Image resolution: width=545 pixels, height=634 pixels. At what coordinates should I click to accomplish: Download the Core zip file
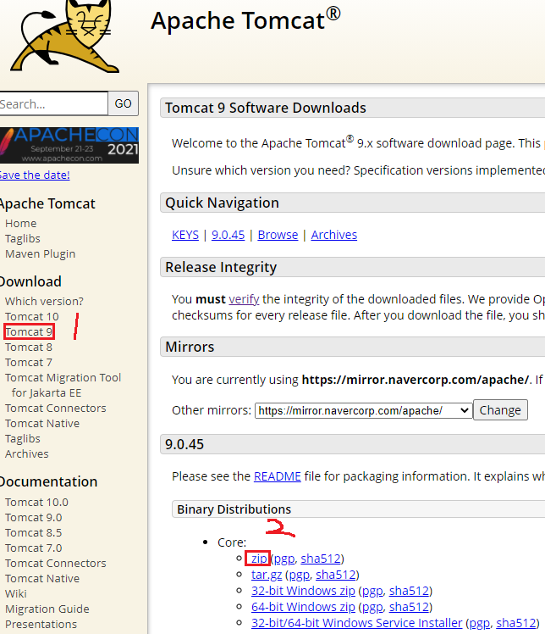click(259, 559)
